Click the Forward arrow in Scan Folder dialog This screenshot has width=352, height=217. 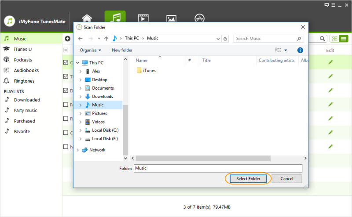[91, 39]
